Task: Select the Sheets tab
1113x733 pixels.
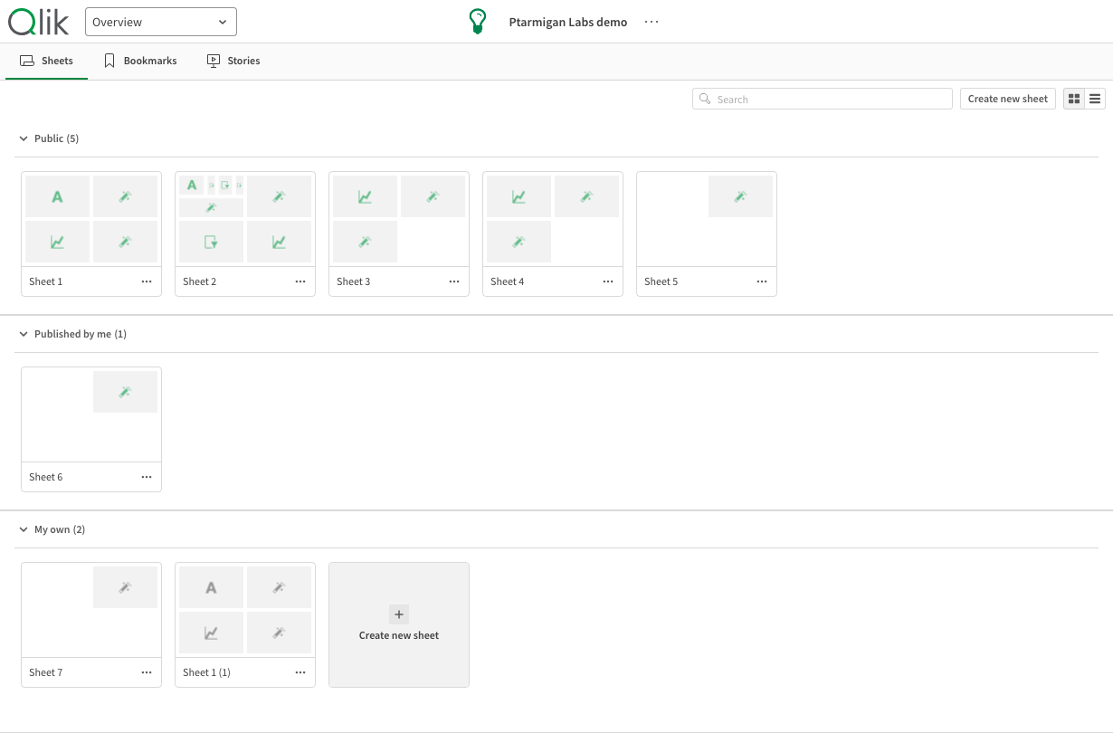Action: 46,61
